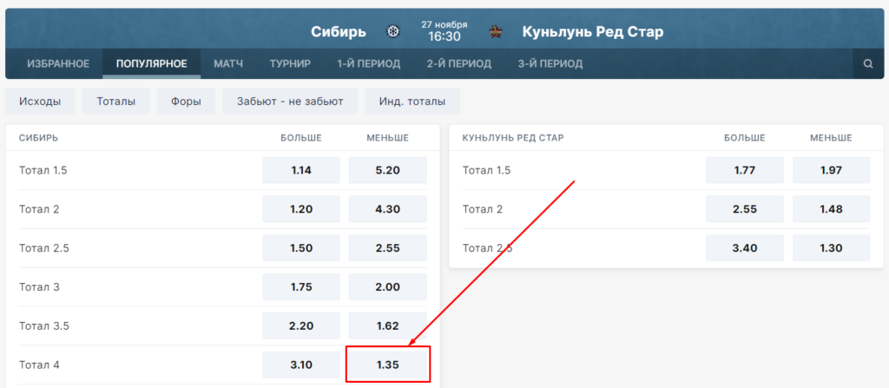This screenshot has height=388, width=889.
Task: Pick Куньлунь Тотал 1.5 больше 1.77
Action: point(744,170)
